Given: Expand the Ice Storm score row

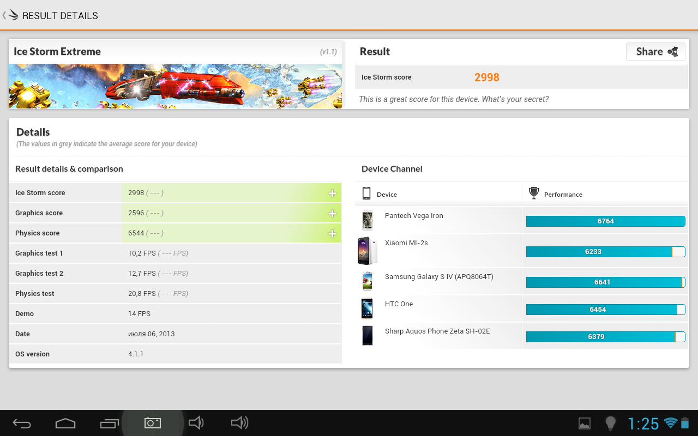Looking at the screenshot, I should click(332, 193).
